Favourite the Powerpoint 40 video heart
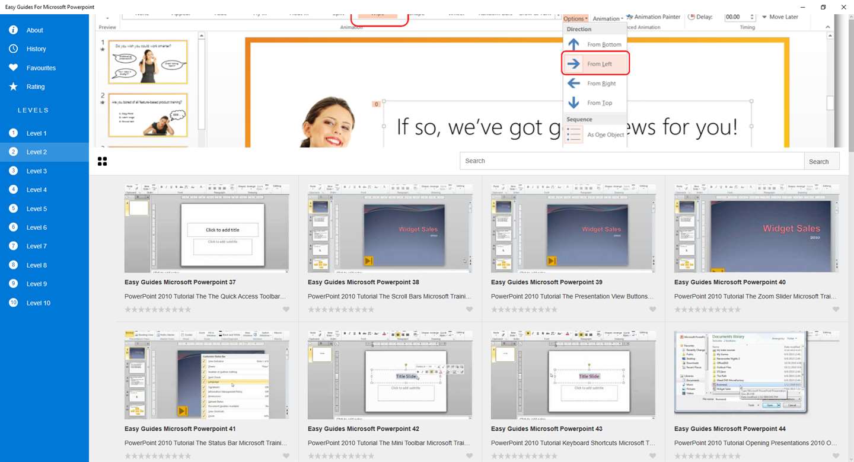 point(836,309)
